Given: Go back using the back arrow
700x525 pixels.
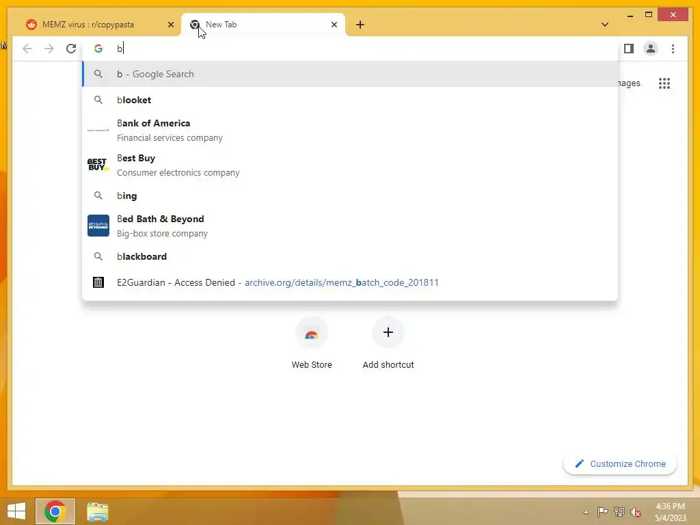Looking at the screenshot, I should [x=27, y=49].
